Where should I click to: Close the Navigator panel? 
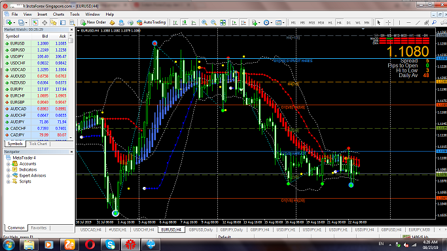(71, 152)
